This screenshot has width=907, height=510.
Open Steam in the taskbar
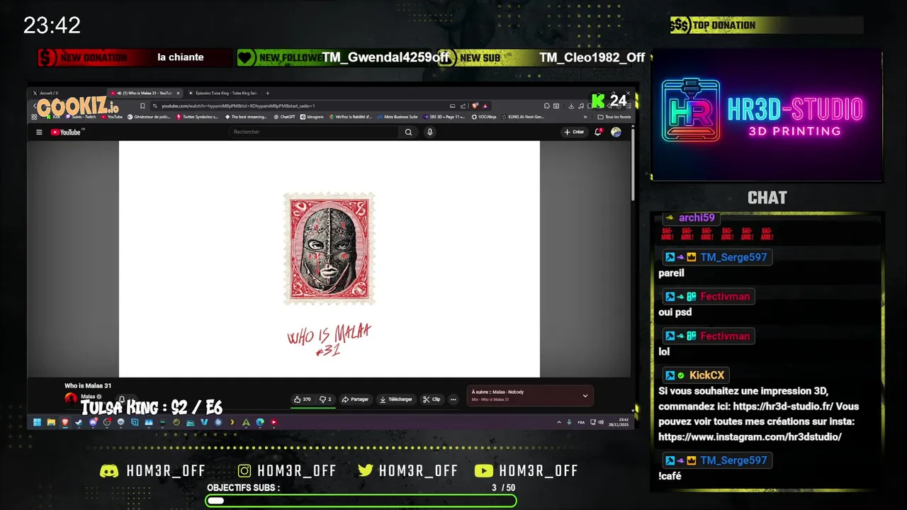79,422
